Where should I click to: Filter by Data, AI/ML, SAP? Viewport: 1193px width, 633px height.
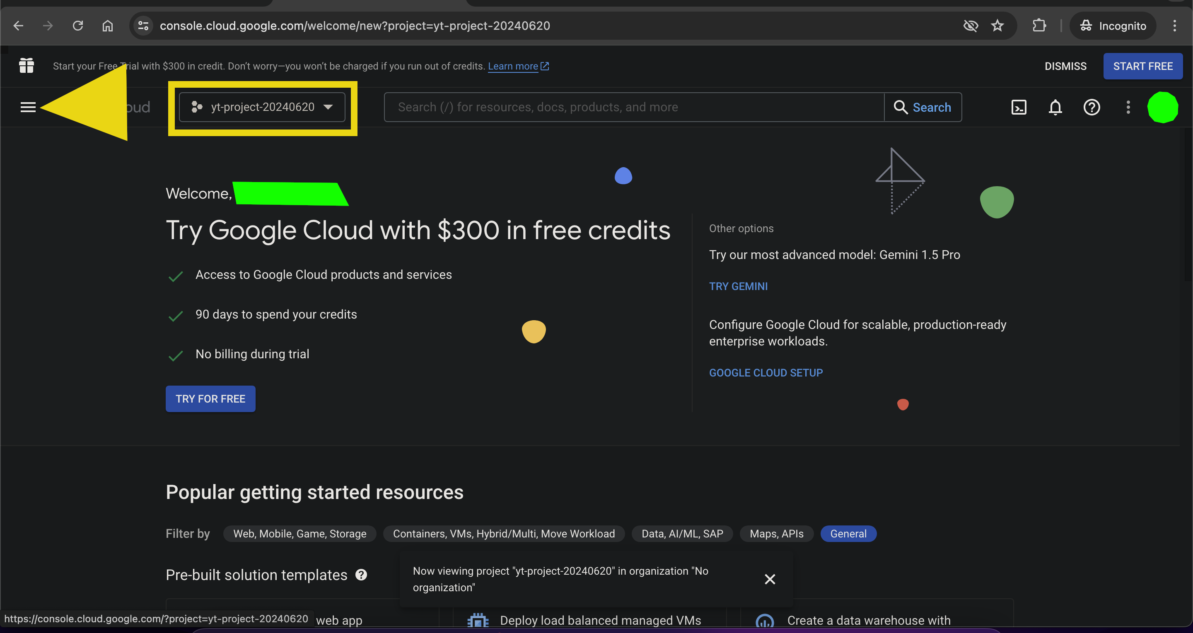click(x=682, y=534)
